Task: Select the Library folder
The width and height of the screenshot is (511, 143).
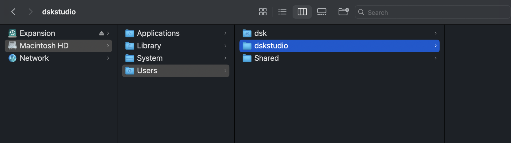Action: click(x=149, y=46)
